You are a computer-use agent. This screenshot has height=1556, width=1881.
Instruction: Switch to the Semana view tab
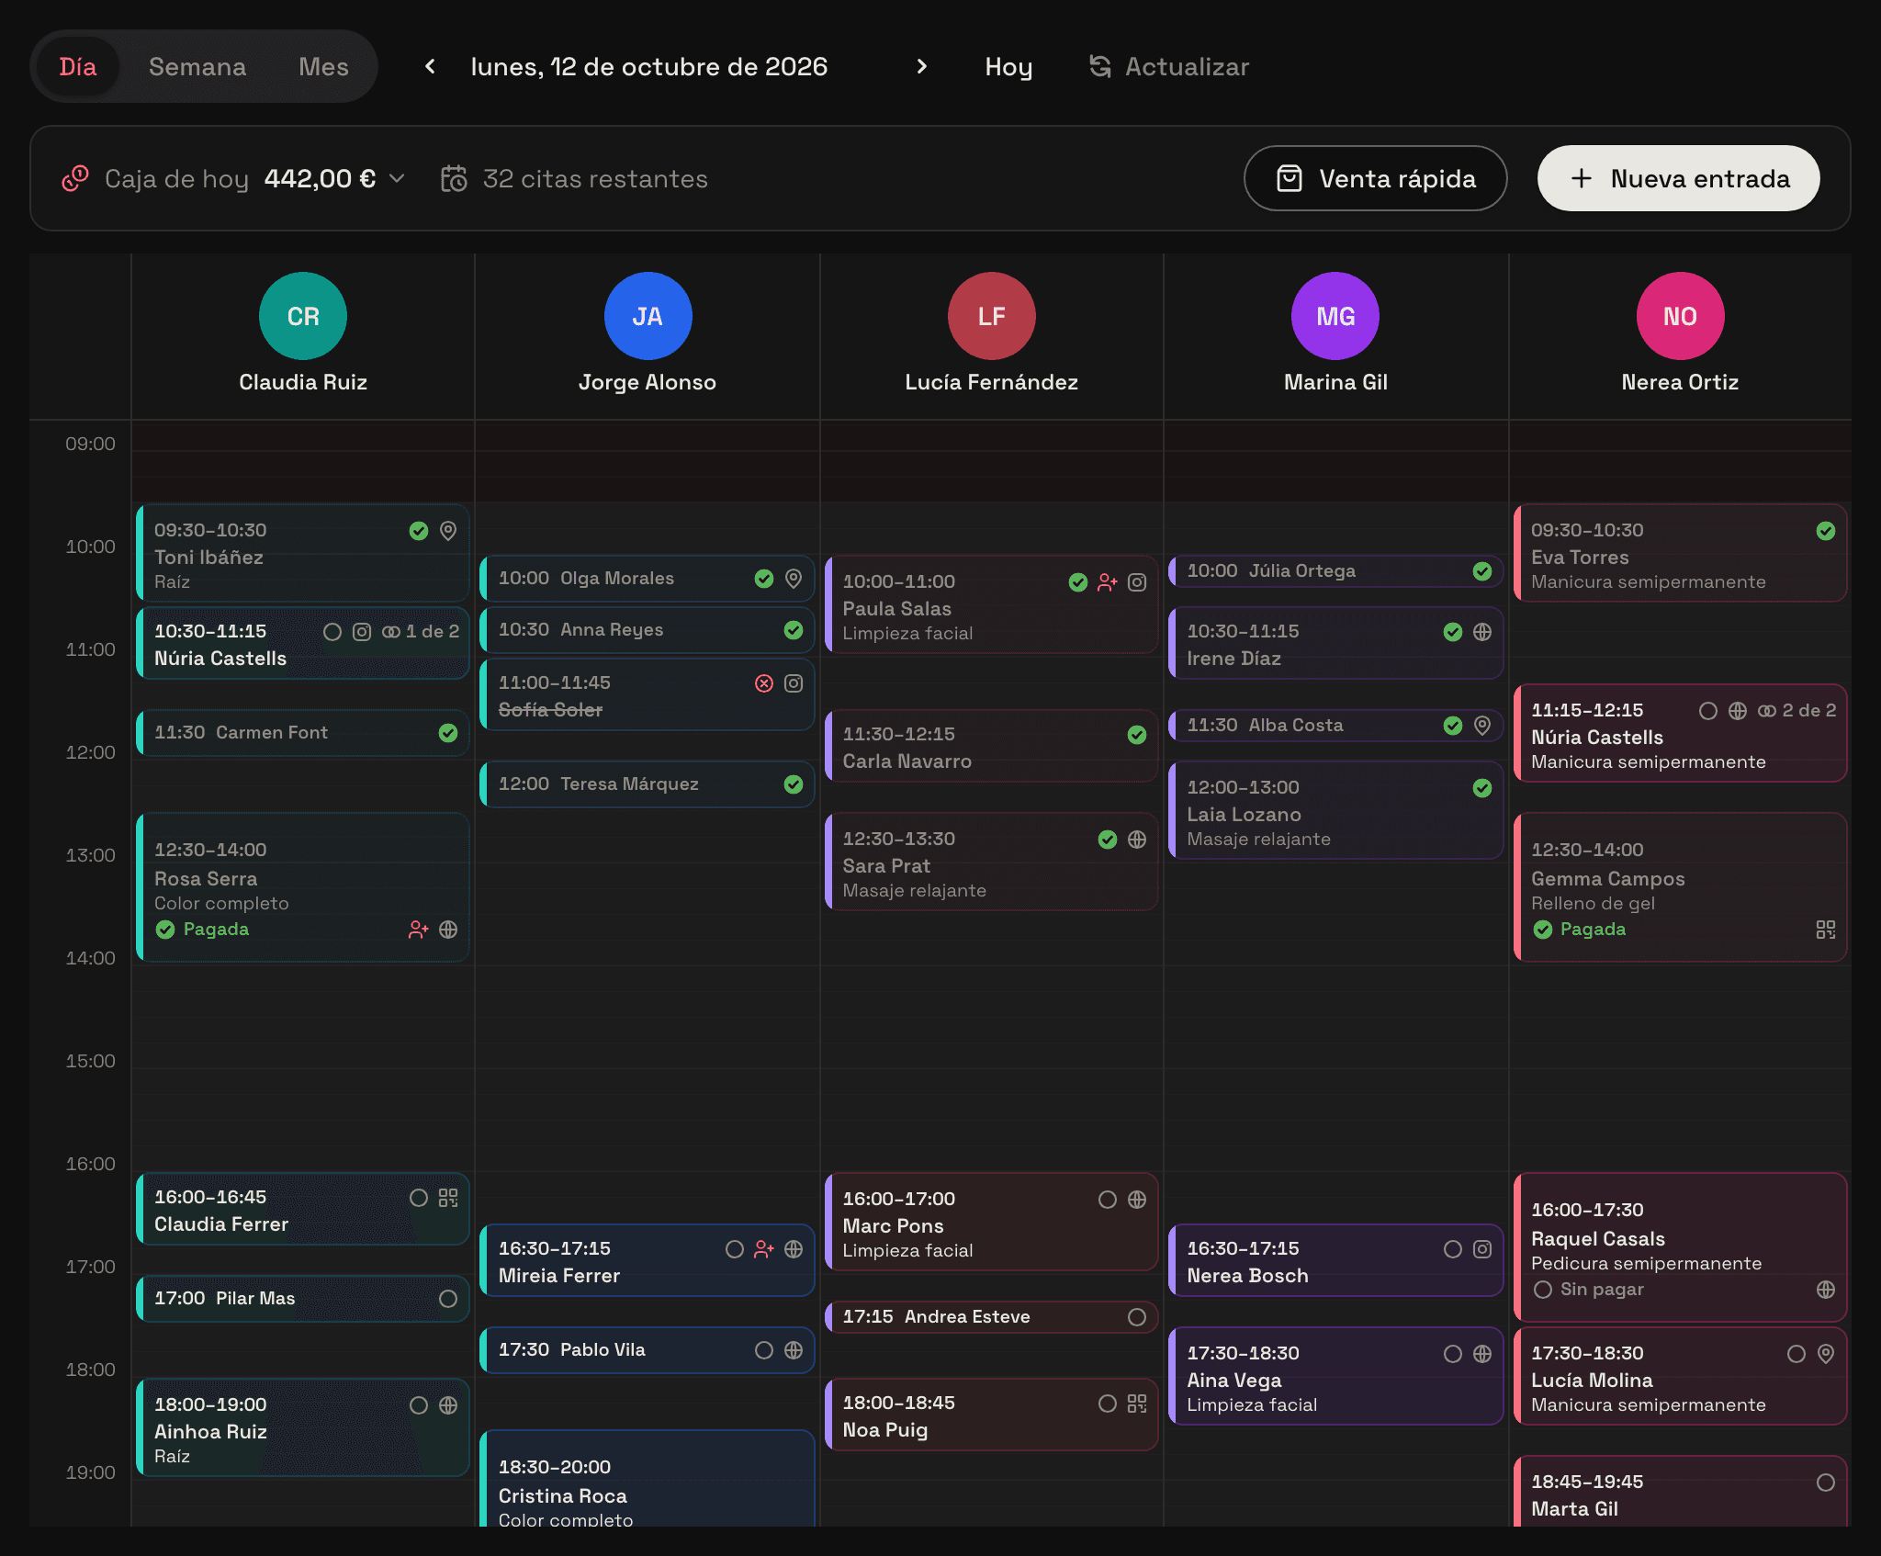pos(197,66)
